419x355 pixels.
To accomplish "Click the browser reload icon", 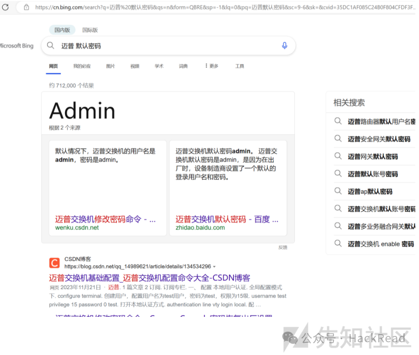I will tap(5, 7).
